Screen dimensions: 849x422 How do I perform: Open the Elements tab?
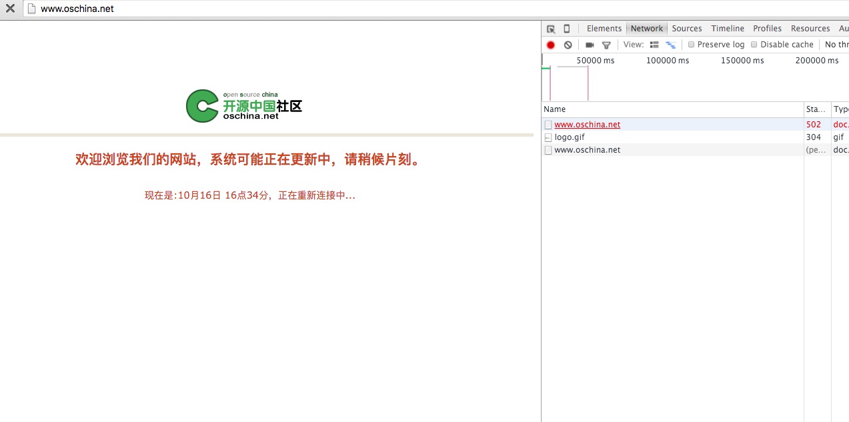[604, 29]
